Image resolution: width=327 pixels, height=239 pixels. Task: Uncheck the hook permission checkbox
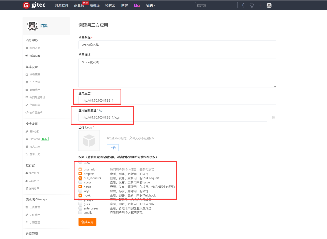80,195
